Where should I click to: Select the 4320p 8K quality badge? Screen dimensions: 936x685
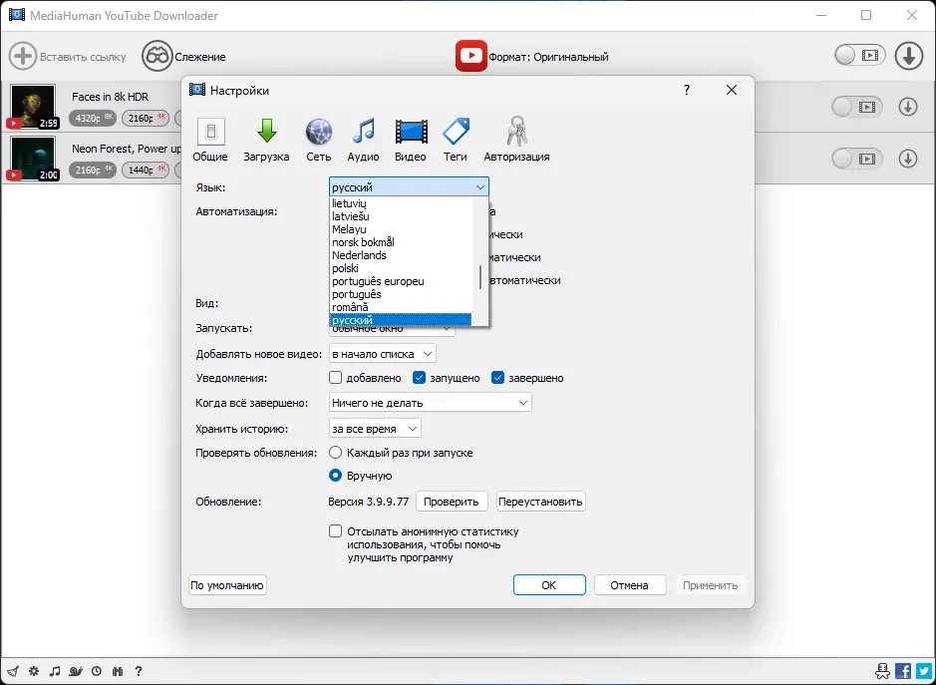94,119
